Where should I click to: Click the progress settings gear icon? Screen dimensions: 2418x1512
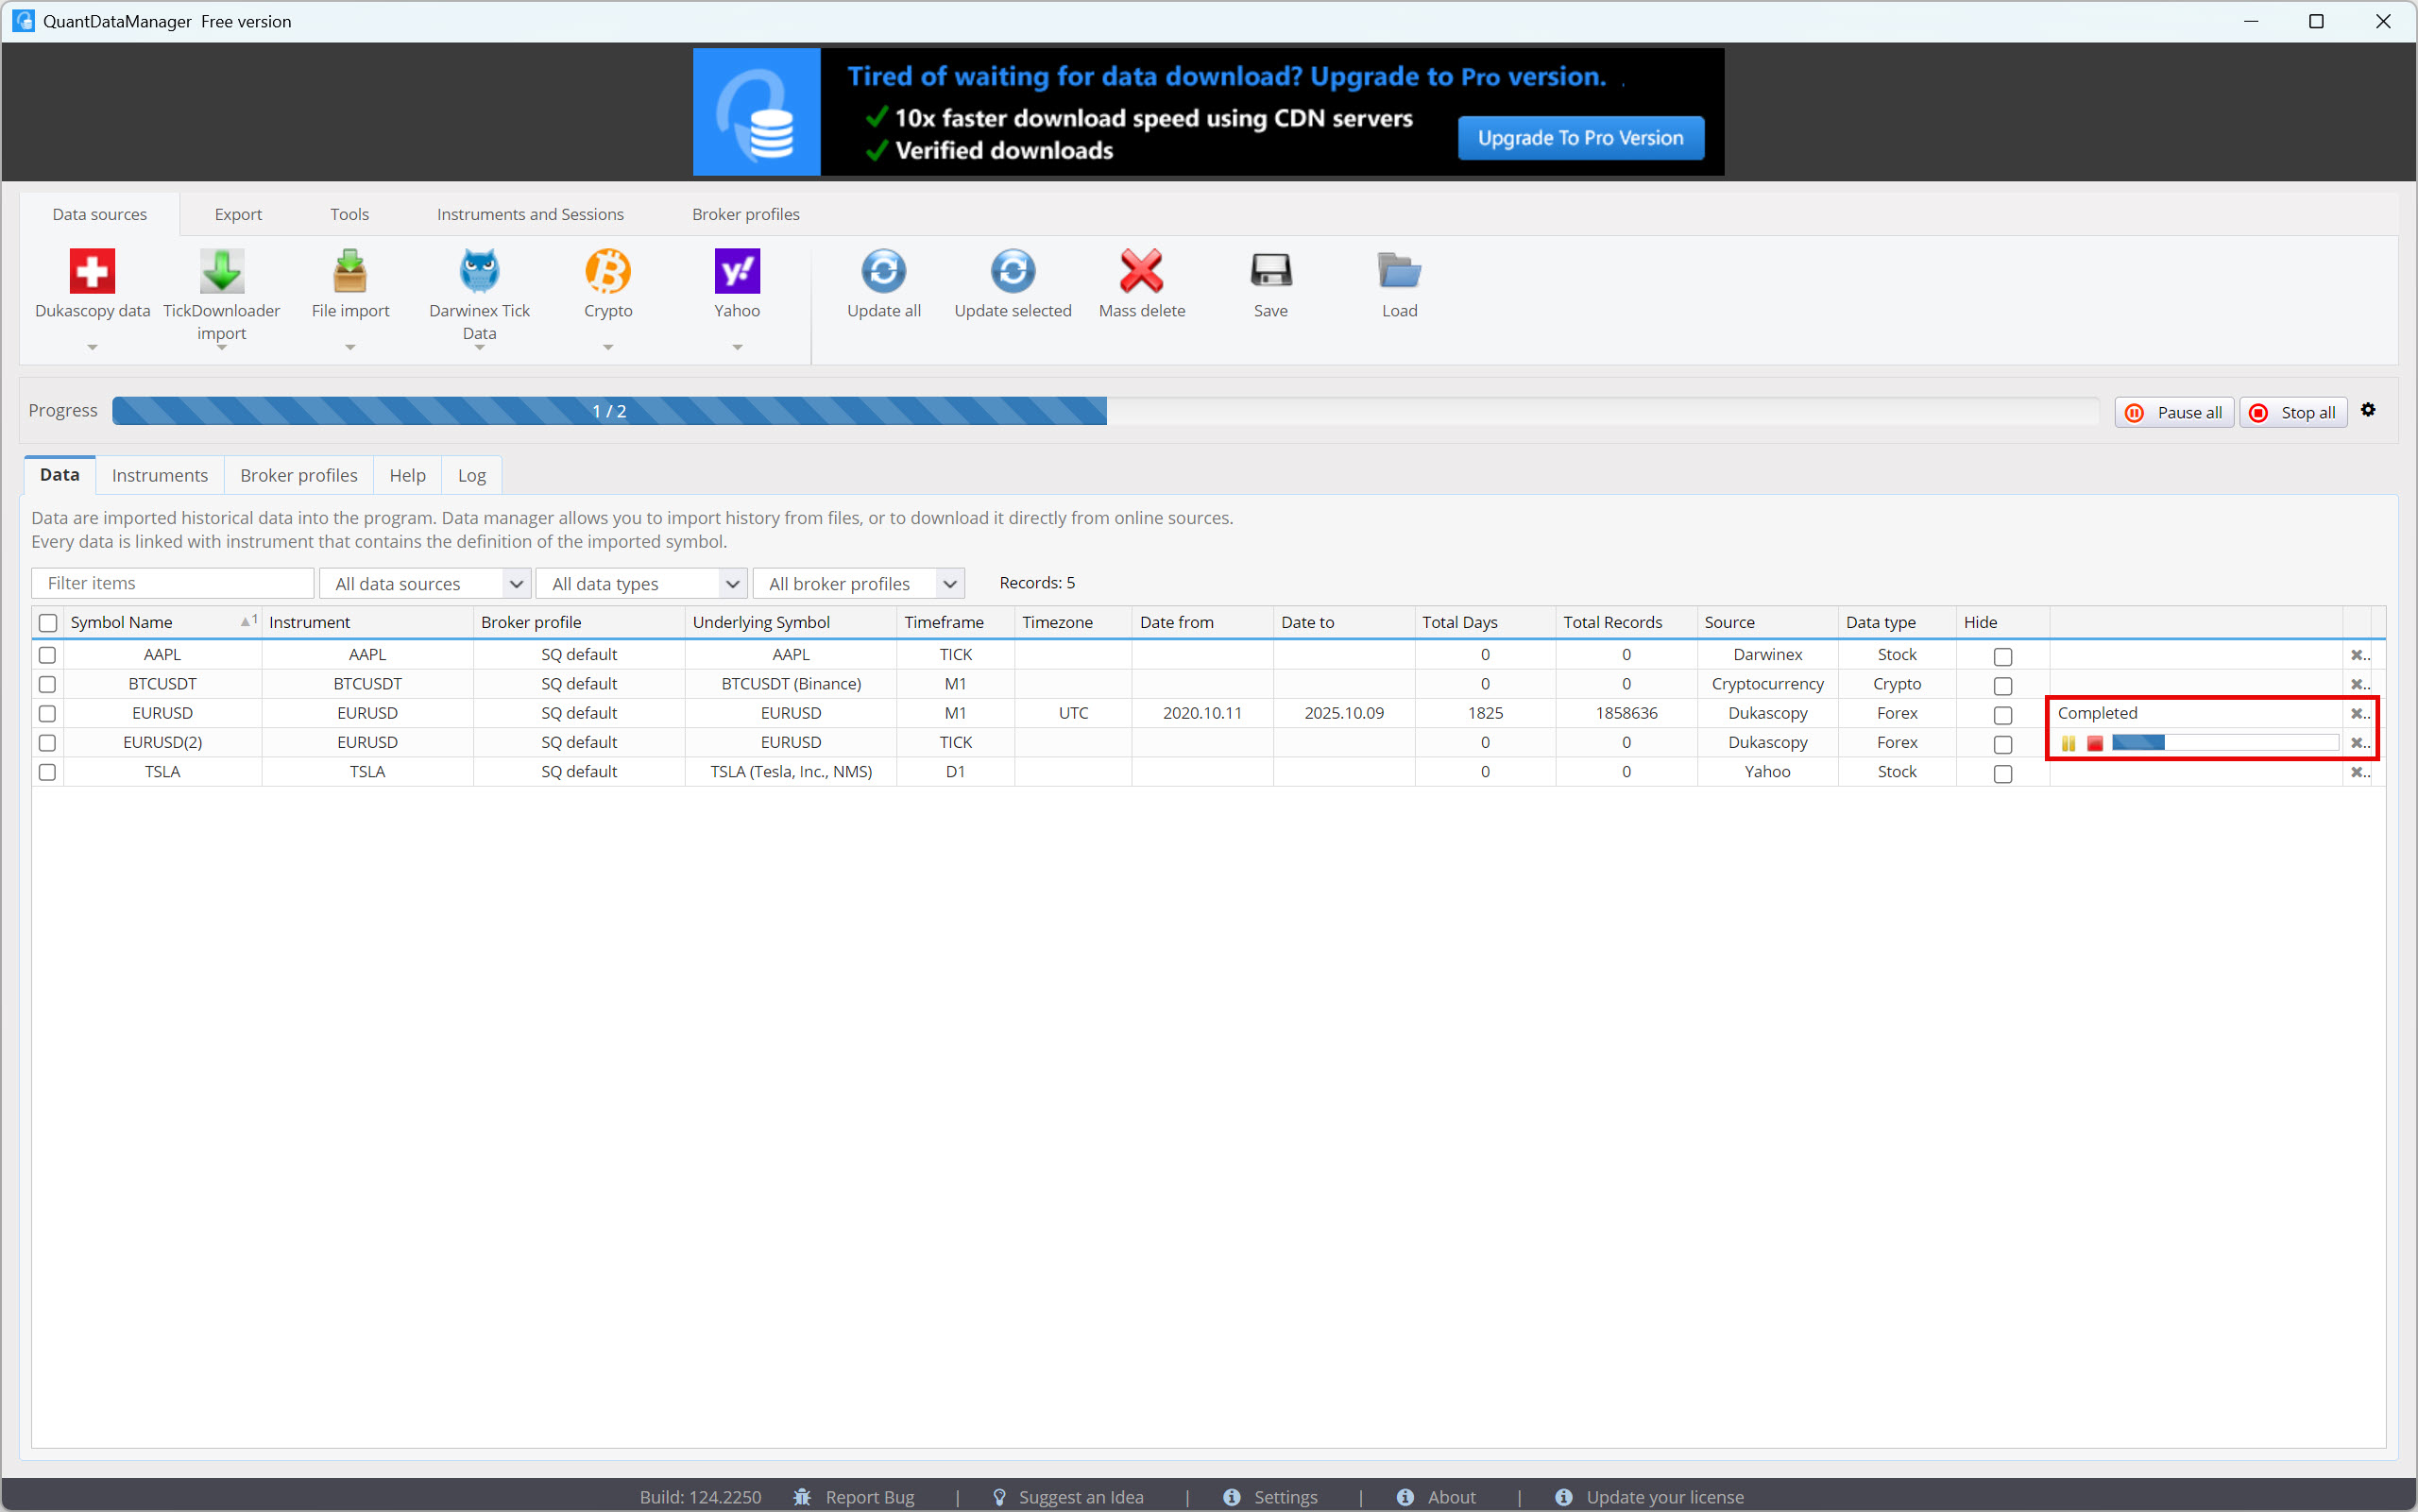[2368, 410]
